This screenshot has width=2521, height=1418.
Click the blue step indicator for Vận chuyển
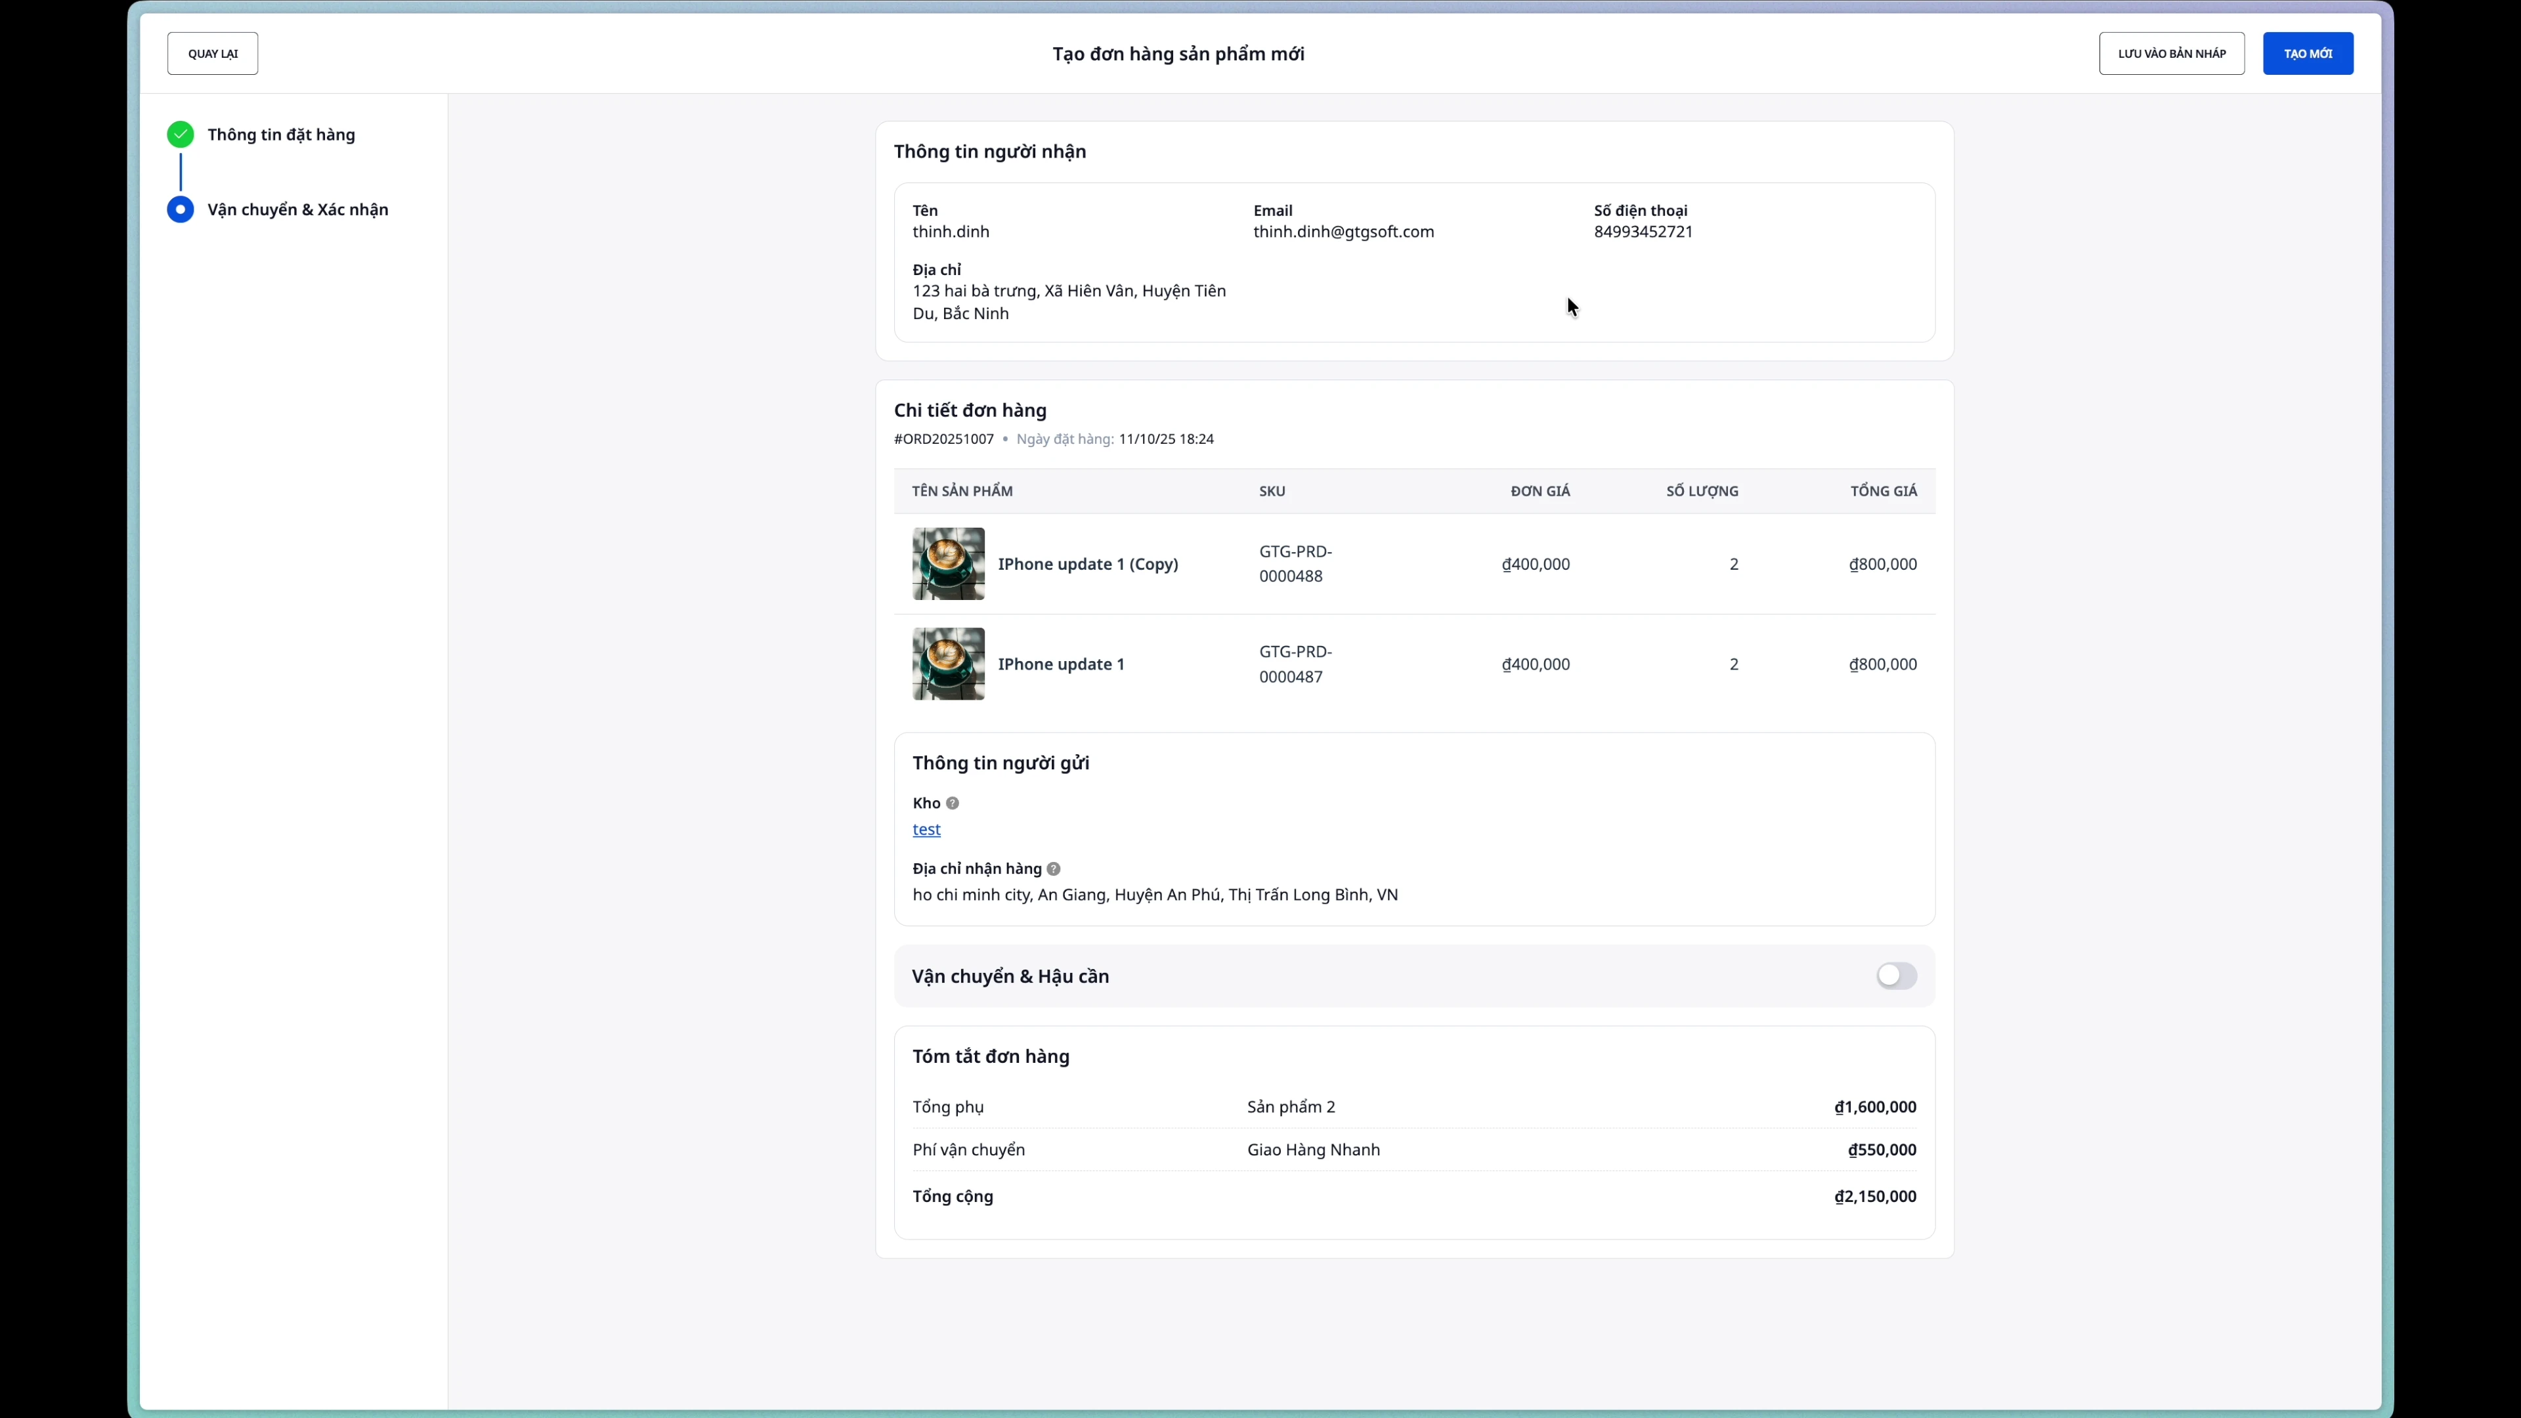click(x=180, y=209)
